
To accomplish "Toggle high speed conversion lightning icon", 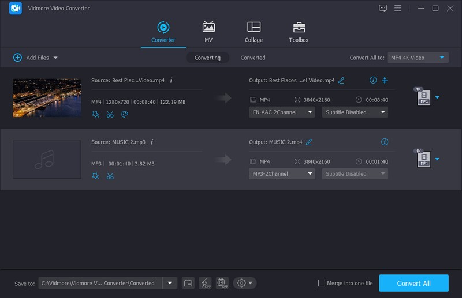I will click(205, 283).
